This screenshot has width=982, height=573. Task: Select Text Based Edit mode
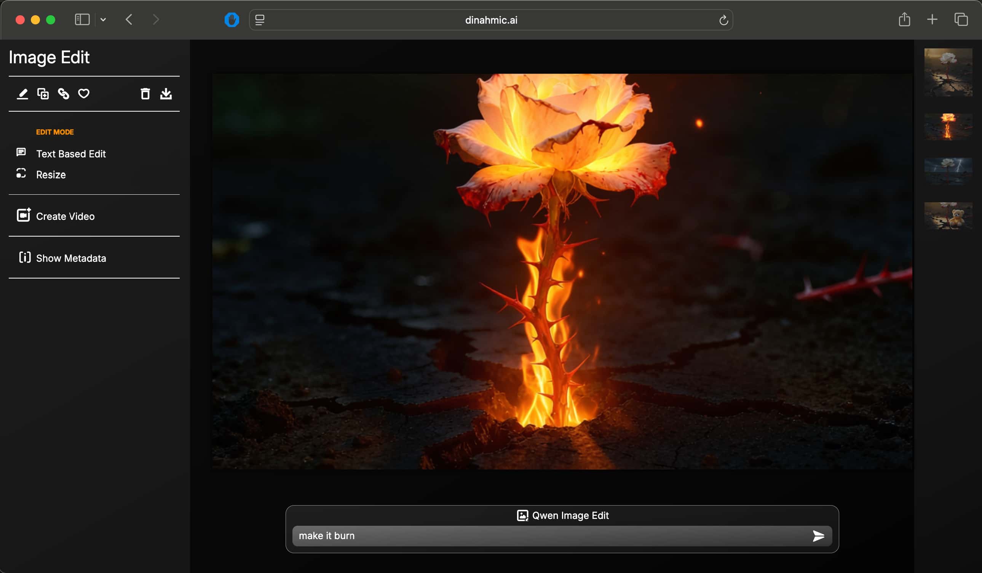coord(70,154)
